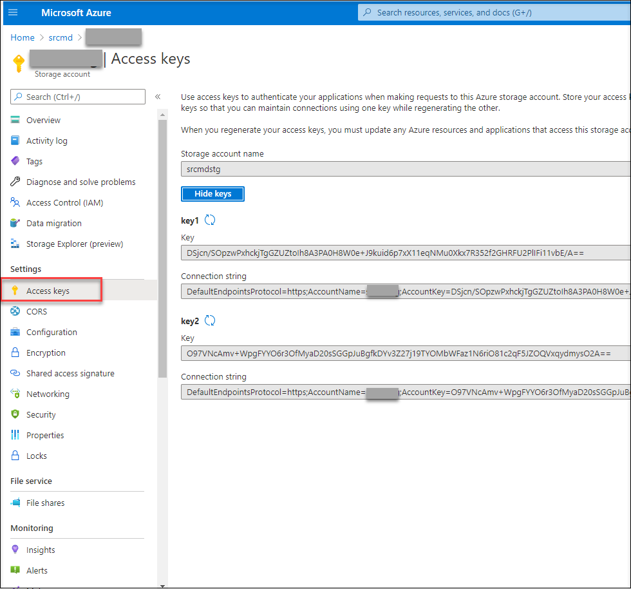
Task: Click the sidebar vertical scrollbar down arrow
Action: 162,585
